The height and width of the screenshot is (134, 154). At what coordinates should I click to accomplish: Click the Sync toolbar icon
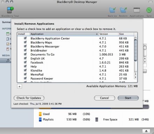(149, 10)
